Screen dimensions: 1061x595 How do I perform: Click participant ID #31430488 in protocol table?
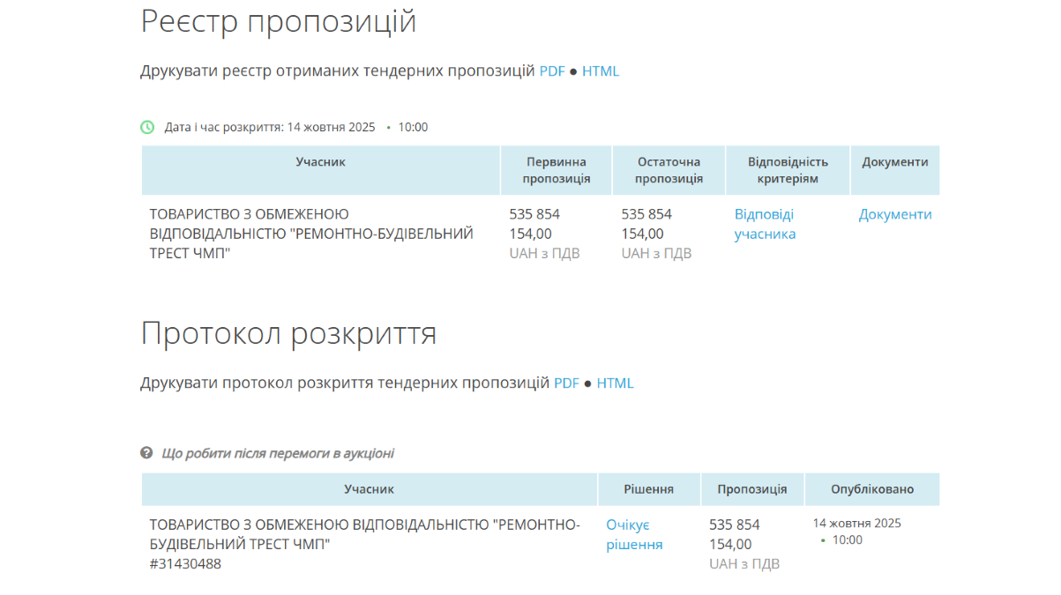185,564
